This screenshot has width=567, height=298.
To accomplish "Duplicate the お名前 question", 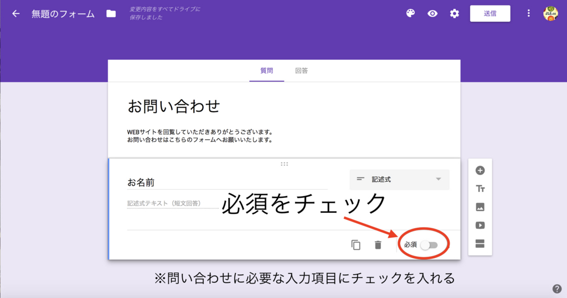I will (x=356, y=245).
